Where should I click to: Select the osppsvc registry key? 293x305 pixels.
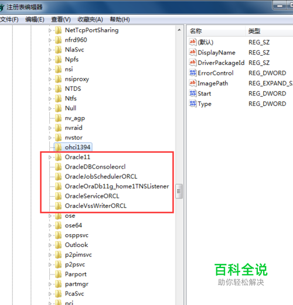[77, 235]
